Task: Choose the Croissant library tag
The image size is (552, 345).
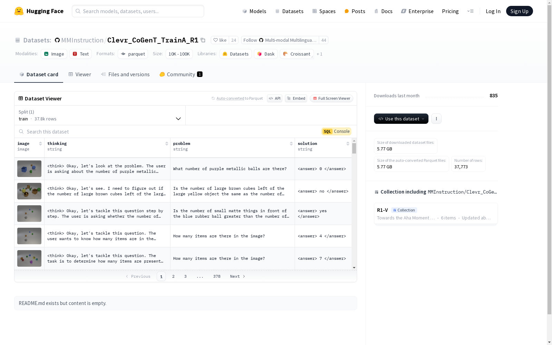Action: click(297, 54)
